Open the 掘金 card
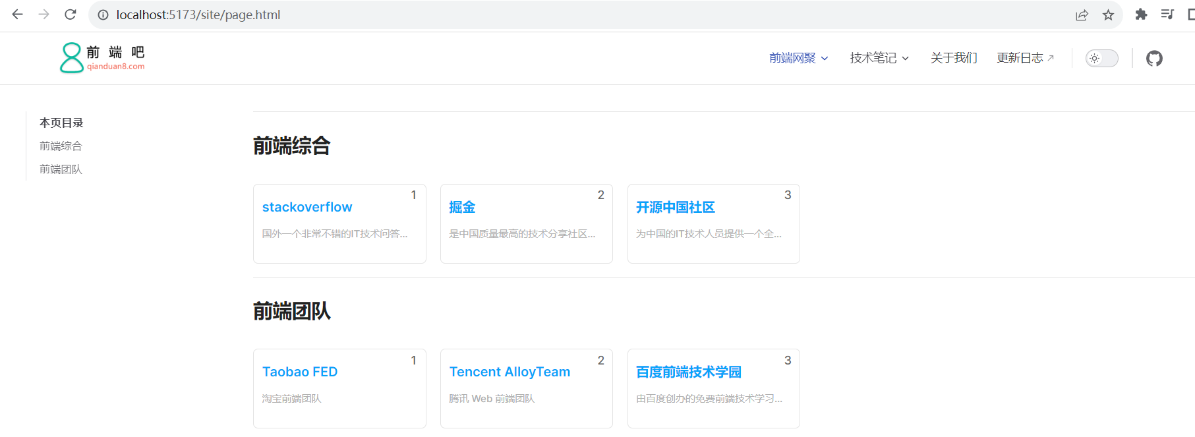This screenshot has width=1195, height=437. click(x=527, y=223)
